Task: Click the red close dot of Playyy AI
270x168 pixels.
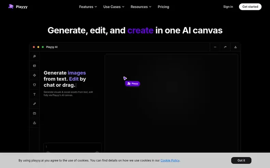Action: [x=34, y=47]
